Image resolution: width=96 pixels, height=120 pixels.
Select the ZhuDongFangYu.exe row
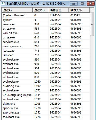[46, 95]
